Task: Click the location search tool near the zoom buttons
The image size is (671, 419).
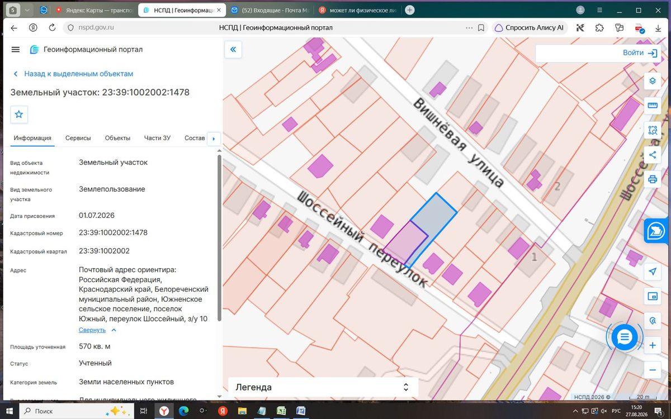Action: (x=652, y=321)
